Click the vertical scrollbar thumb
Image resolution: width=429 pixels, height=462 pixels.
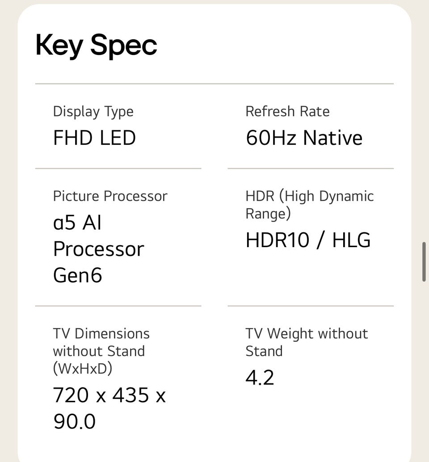[424, 262]
